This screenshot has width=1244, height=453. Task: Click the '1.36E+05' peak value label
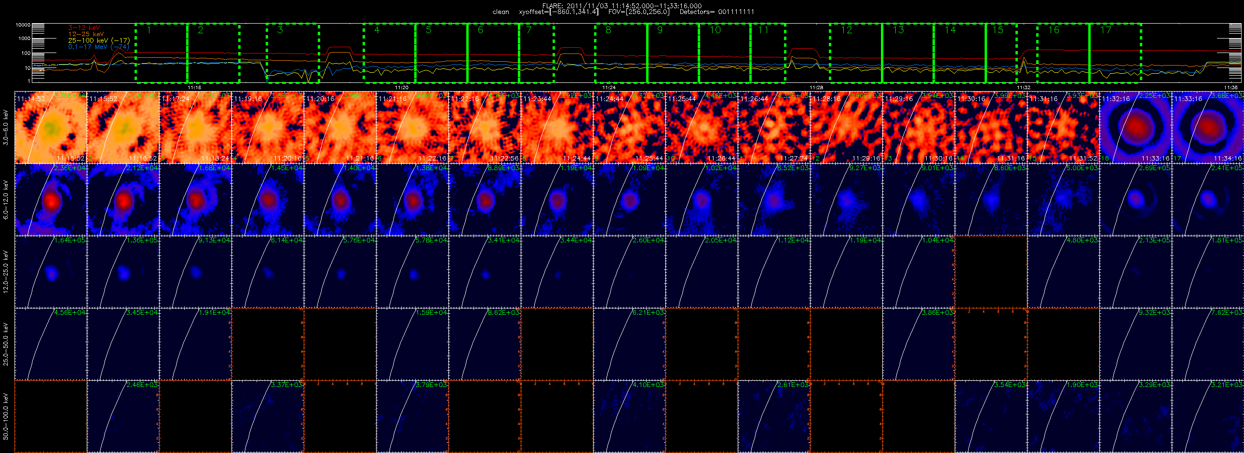click(x=142, y=240)
